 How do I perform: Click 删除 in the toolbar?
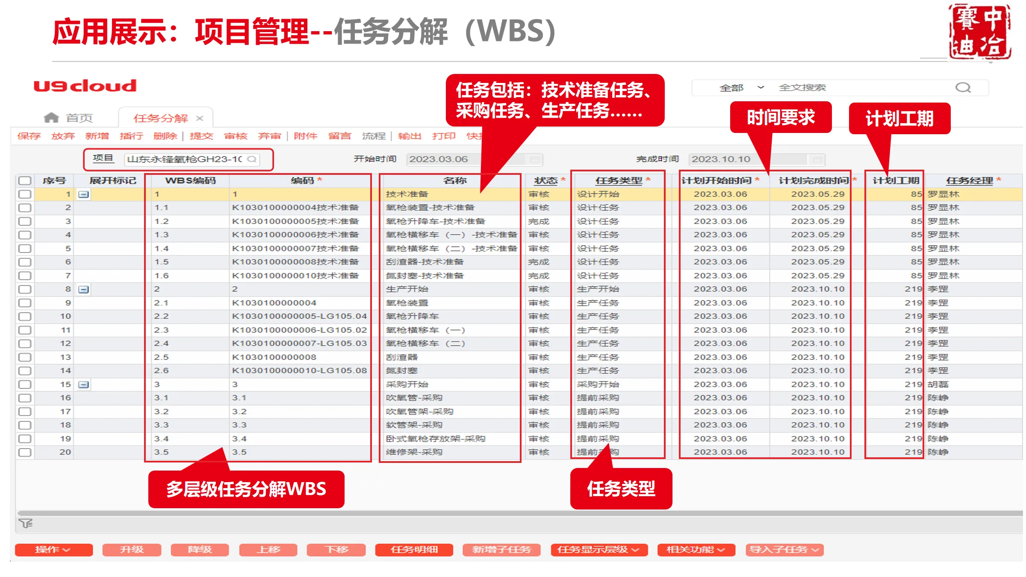165,136
